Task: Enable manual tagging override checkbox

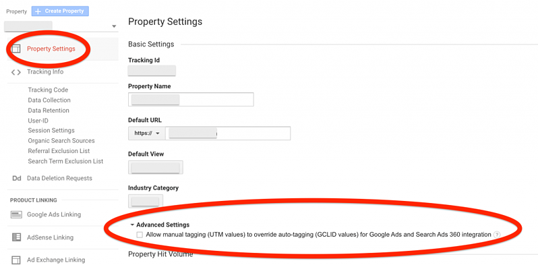Action: (x=140, y=235)
